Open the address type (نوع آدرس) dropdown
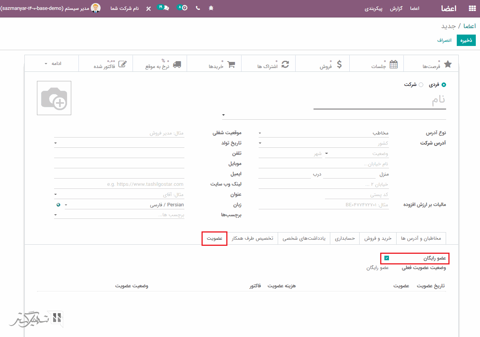The image size is (480, 337). (324, 133)
